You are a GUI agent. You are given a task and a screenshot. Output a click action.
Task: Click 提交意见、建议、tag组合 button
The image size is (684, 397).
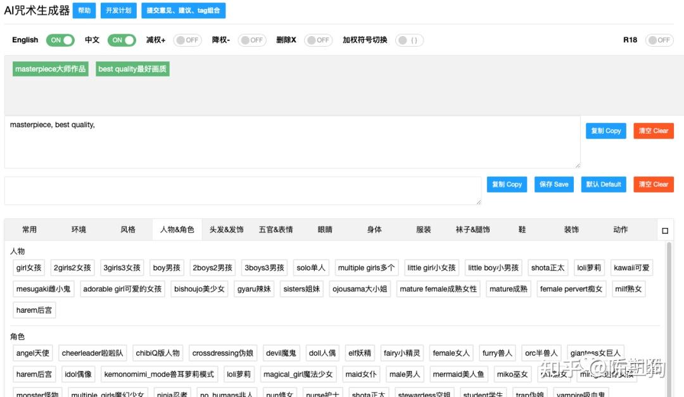pos(184,10)
